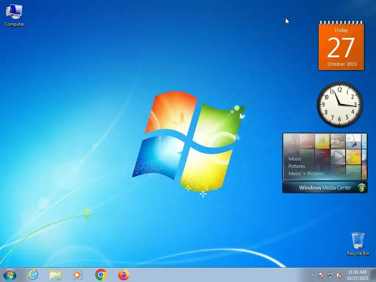Viewport: 376px width, 282px height.
Task: Select Music + Pictures in gadget
Action: [x=306, y=173]
